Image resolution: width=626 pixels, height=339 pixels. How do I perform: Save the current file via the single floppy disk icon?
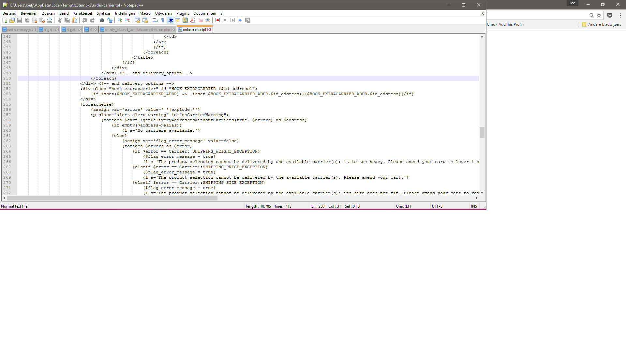[20, 20]
